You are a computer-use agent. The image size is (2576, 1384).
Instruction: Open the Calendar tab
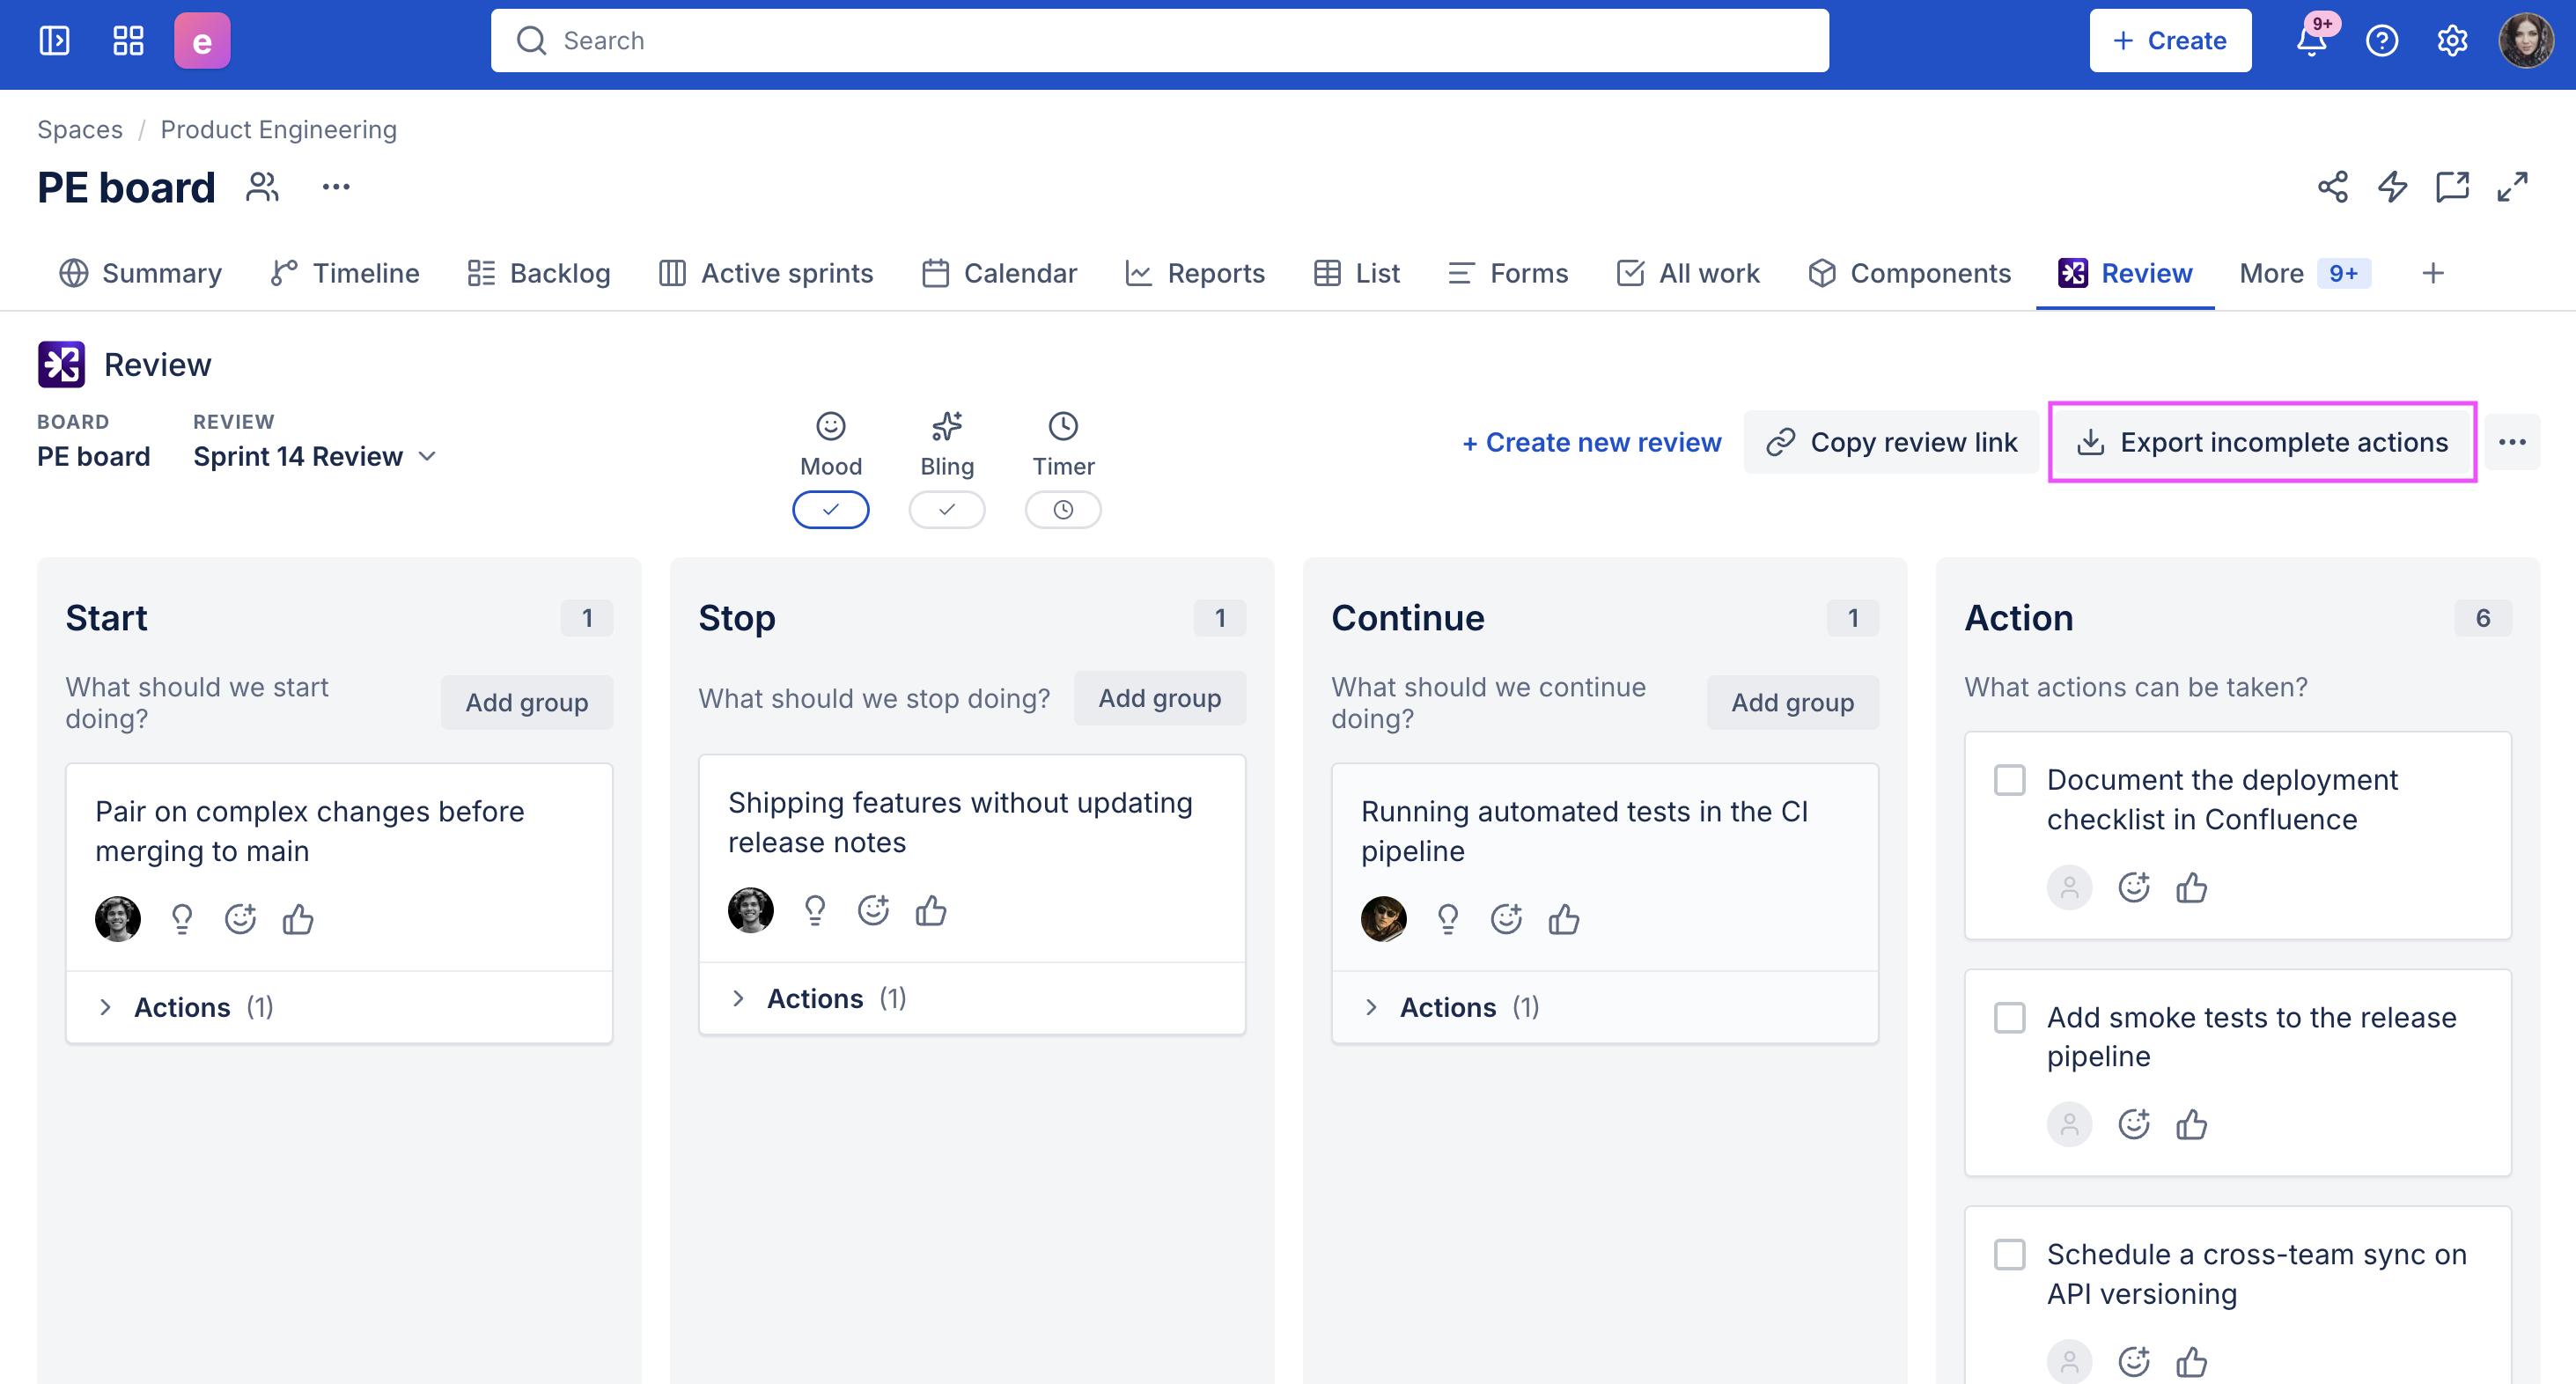(x=999, y=273)
